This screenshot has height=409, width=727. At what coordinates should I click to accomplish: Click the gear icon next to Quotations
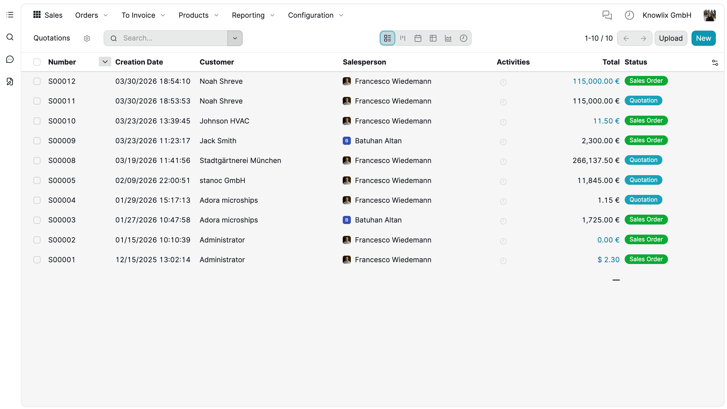[x=87, y=38]
